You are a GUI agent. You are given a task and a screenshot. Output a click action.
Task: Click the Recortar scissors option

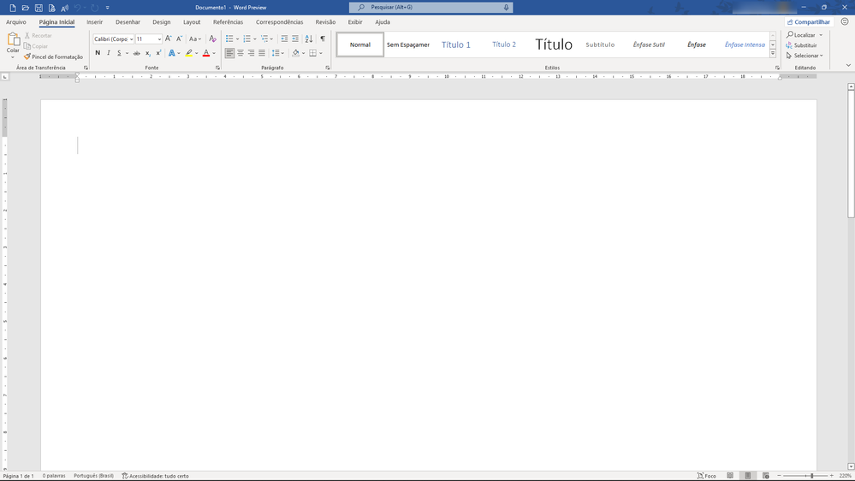click(38, 35)
